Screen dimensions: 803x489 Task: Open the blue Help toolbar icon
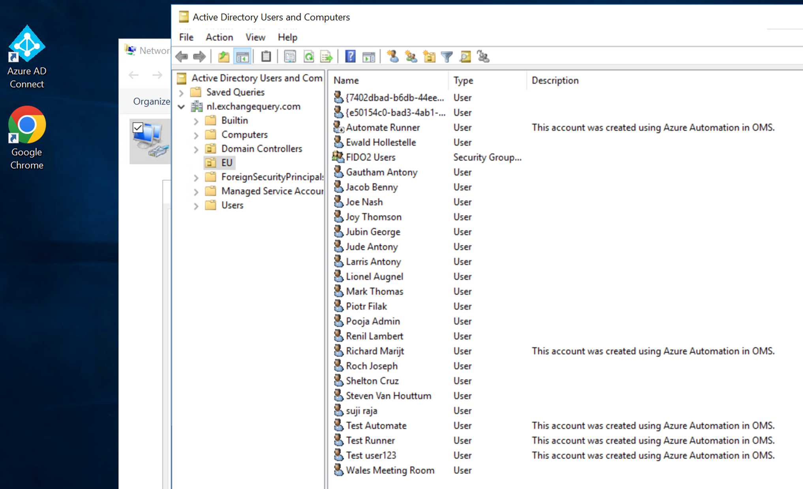[x=350, y=57]
